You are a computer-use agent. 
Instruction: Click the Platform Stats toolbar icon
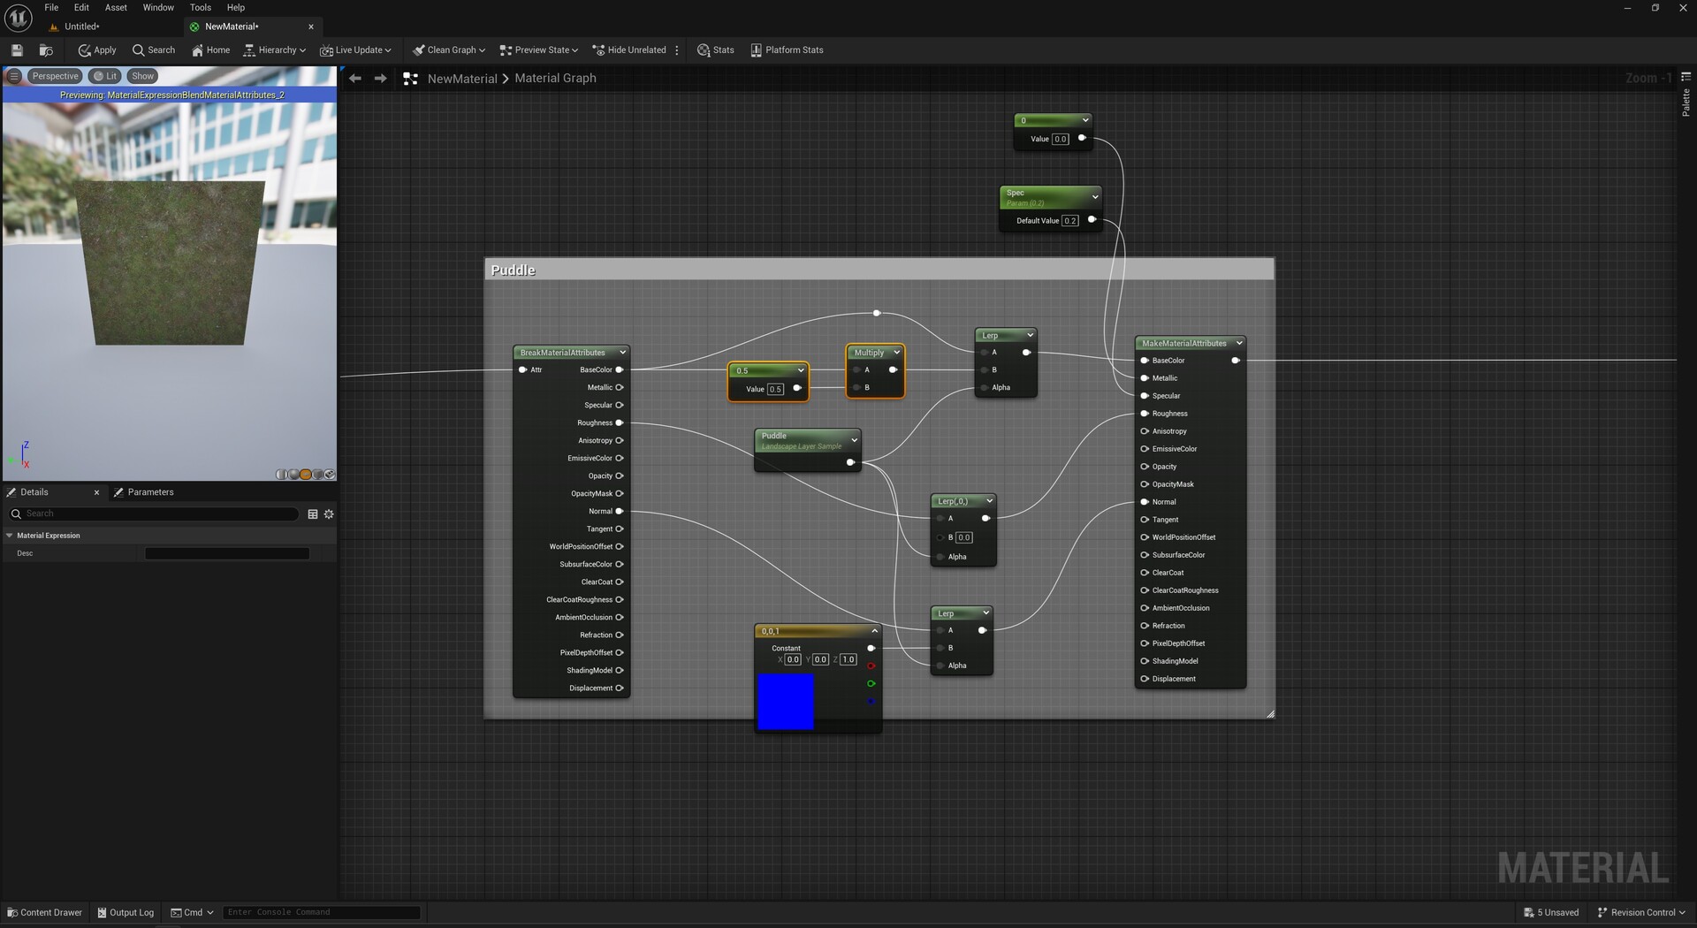point(787,50)
